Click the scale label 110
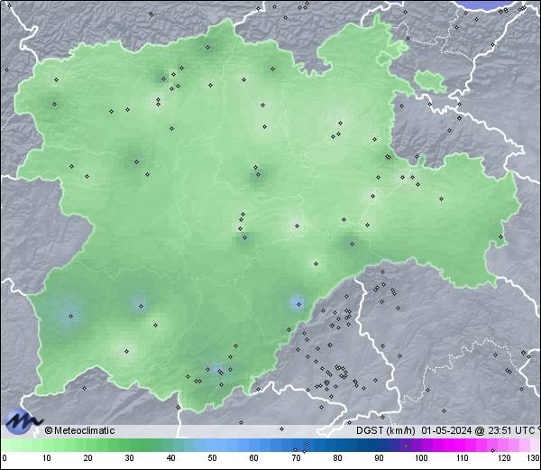Screen dimensions: 541x470 tap(463, 458)
